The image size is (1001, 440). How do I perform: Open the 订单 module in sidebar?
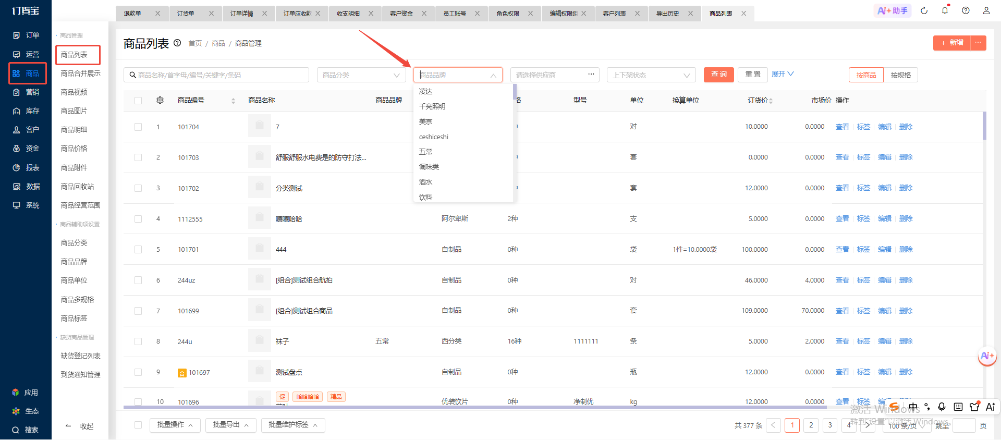26,35
